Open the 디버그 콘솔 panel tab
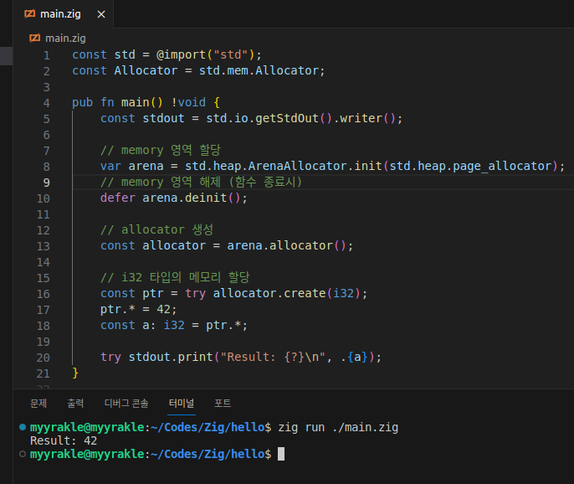 (126, 403)
